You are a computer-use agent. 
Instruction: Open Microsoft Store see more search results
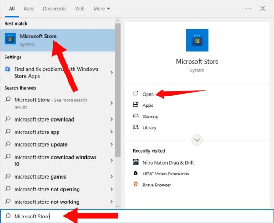click(x=51, y=103)
